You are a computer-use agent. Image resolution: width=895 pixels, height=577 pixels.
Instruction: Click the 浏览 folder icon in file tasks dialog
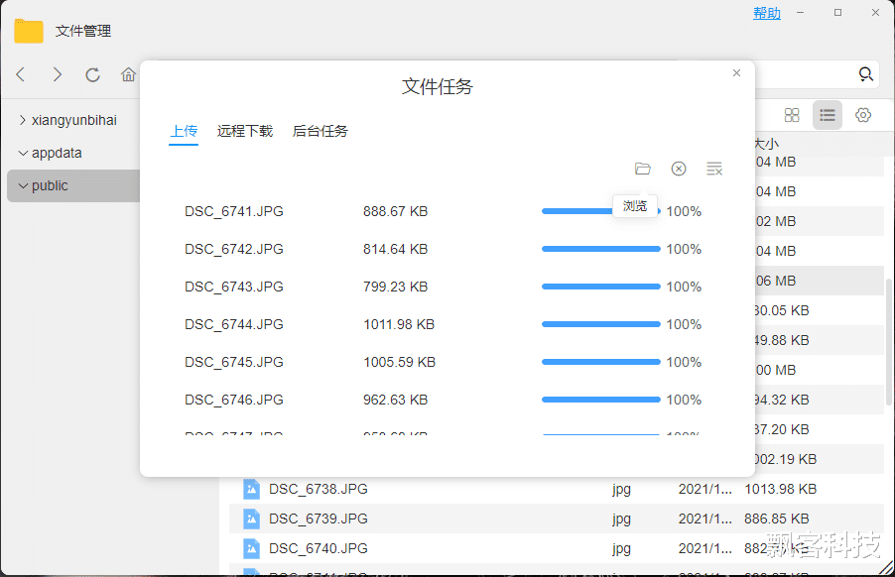click(643, 169)
